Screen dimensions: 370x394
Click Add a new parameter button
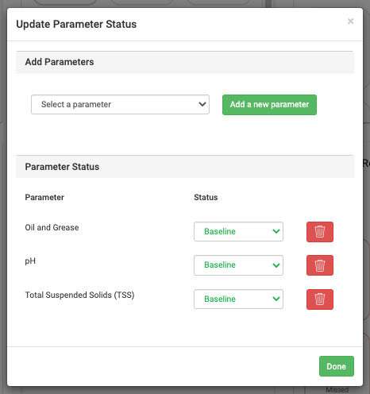click(x=269, y=105)
